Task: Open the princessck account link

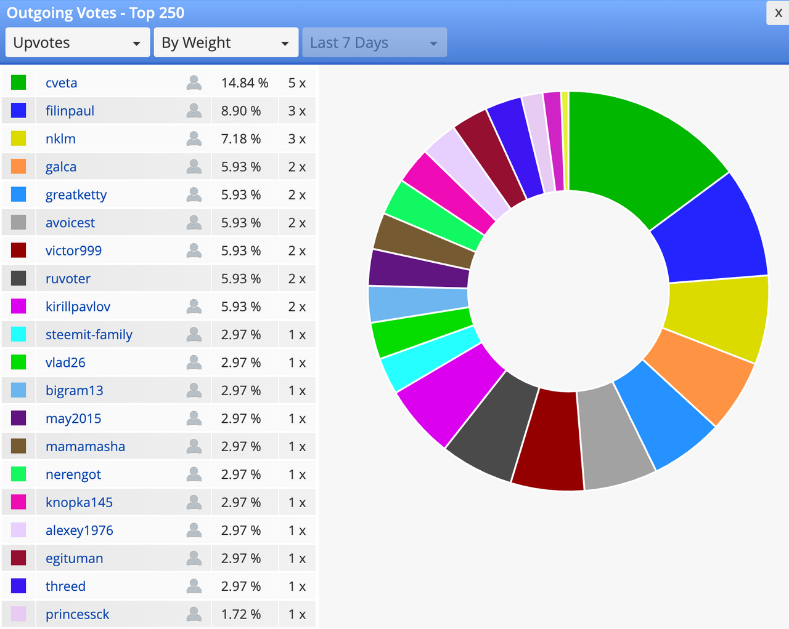Action: pyautogui.click(x=78, y=614)
